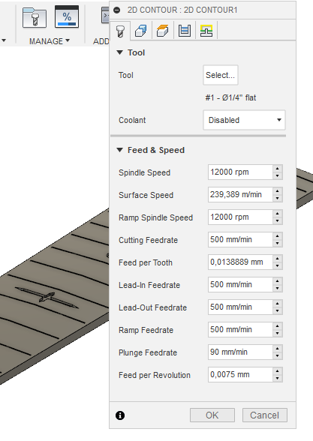
Task: Switch to the Geometry tab icon
Action: point(141,31)
